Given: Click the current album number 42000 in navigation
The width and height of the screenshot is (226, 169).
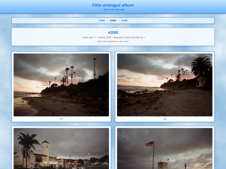Looking at the screenshot, I should point(113,20).
